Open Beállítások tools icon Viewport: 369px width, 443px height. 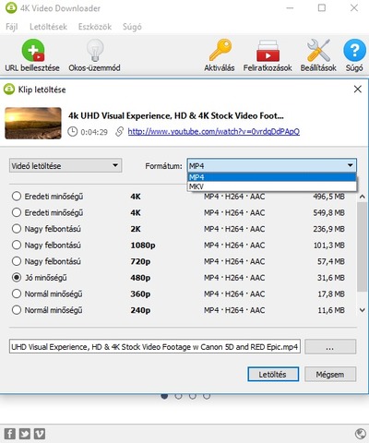tap(318, 50)
